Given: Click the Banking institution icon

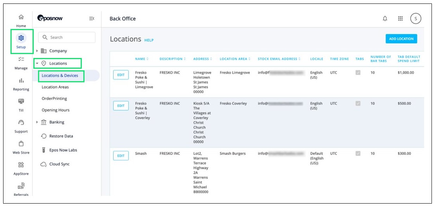Looking at the screenshot, I should coord(43,122).
